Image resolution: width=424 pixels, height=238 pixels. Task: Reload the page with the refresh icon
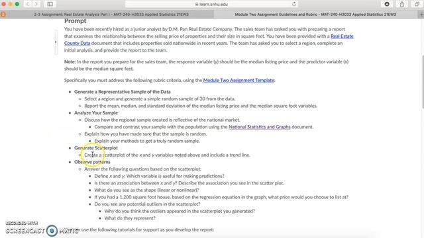pyautogui.click(x=294, y=4)
